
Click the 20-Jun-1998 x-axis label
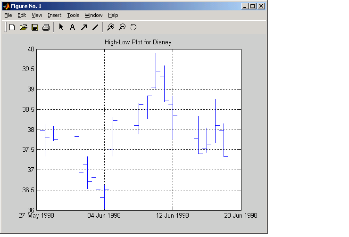click(241, 215)
